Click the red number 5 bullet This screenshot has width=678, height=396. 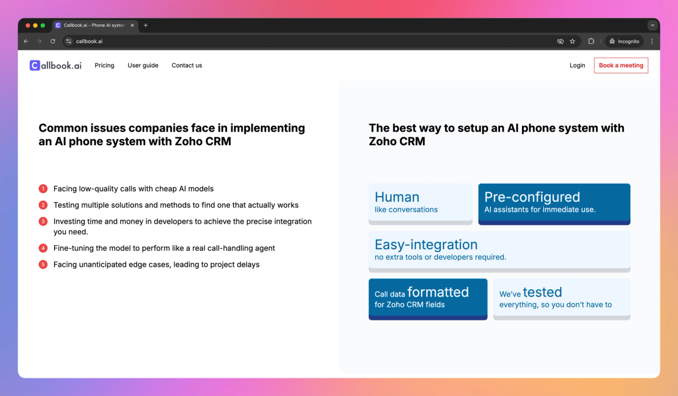click(x=43, y=264)
